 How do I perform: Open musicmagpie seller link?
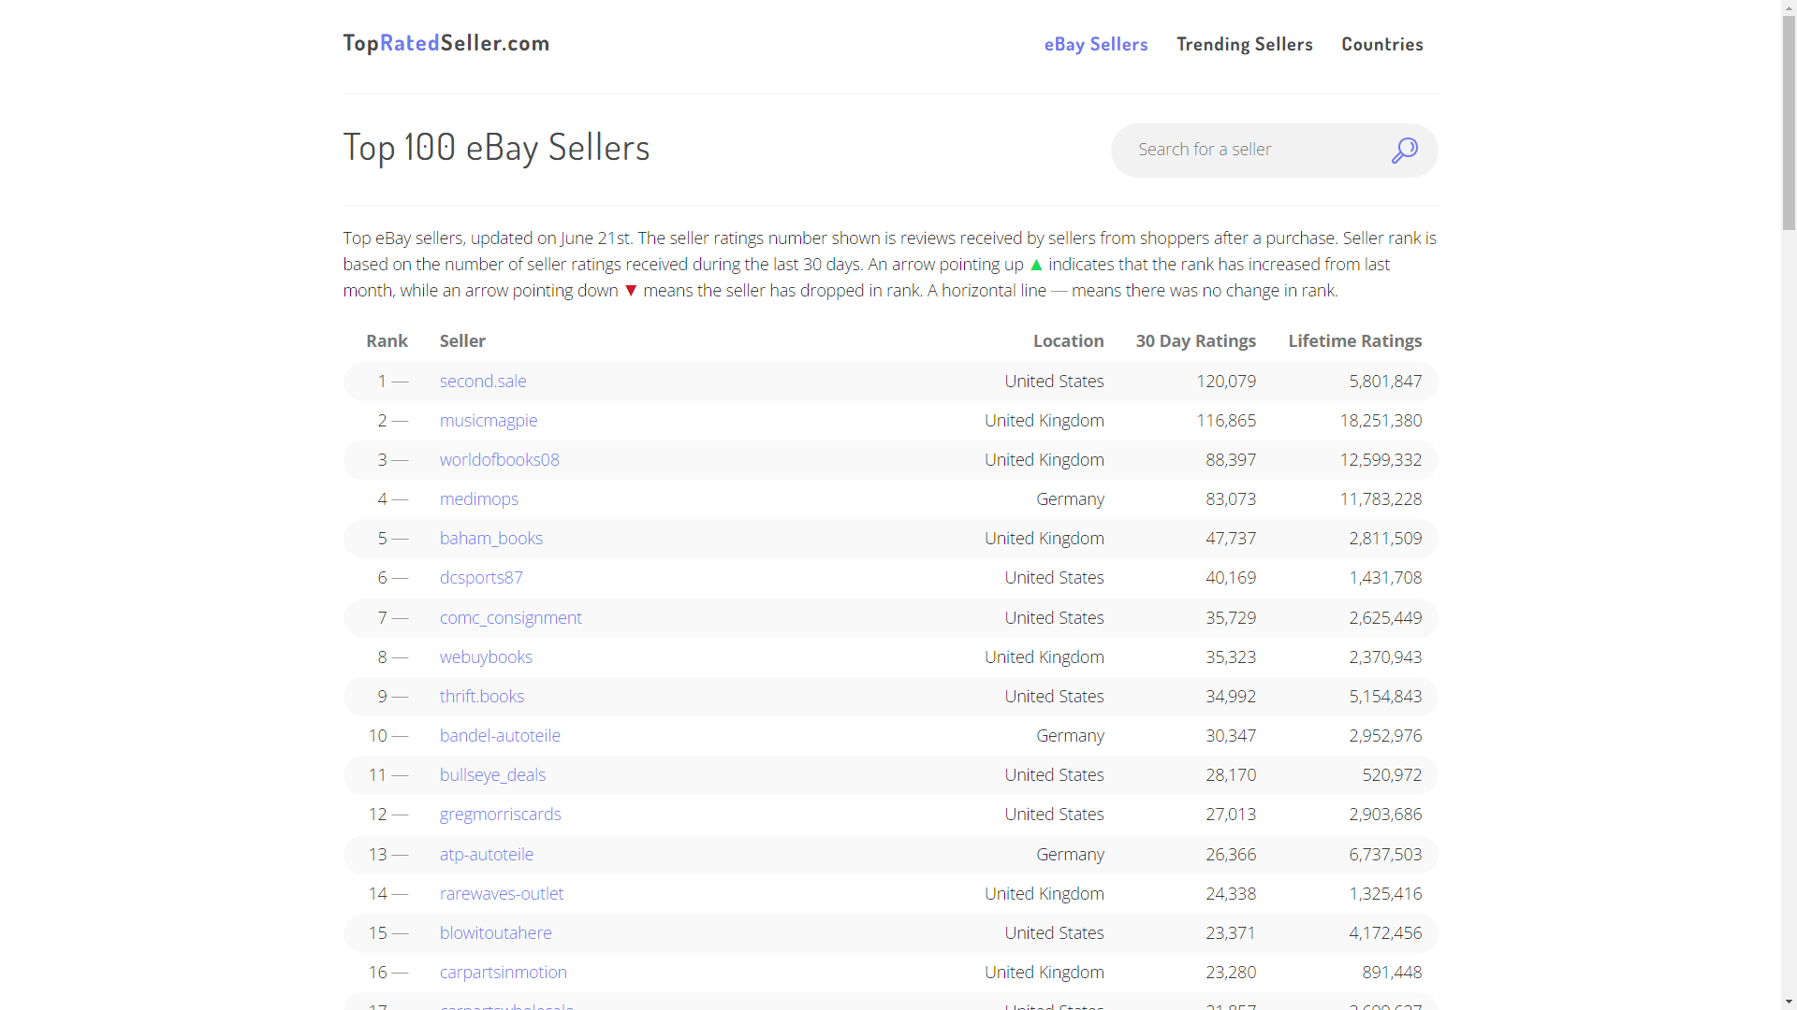pos(489,421)
